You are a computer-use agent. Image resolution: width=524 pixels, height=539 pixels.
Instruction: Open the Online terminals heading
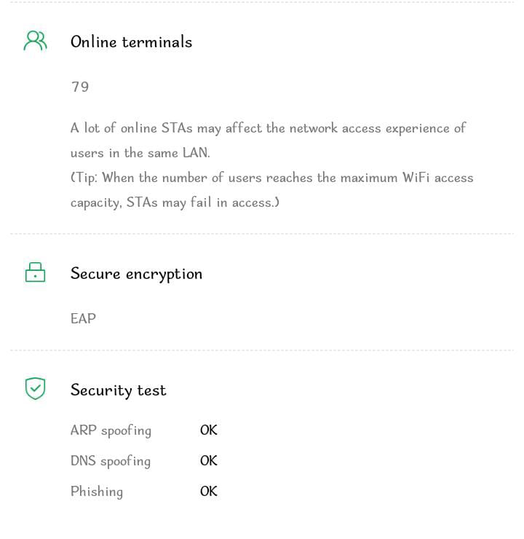pyautogui.click(x=131, y=42)
